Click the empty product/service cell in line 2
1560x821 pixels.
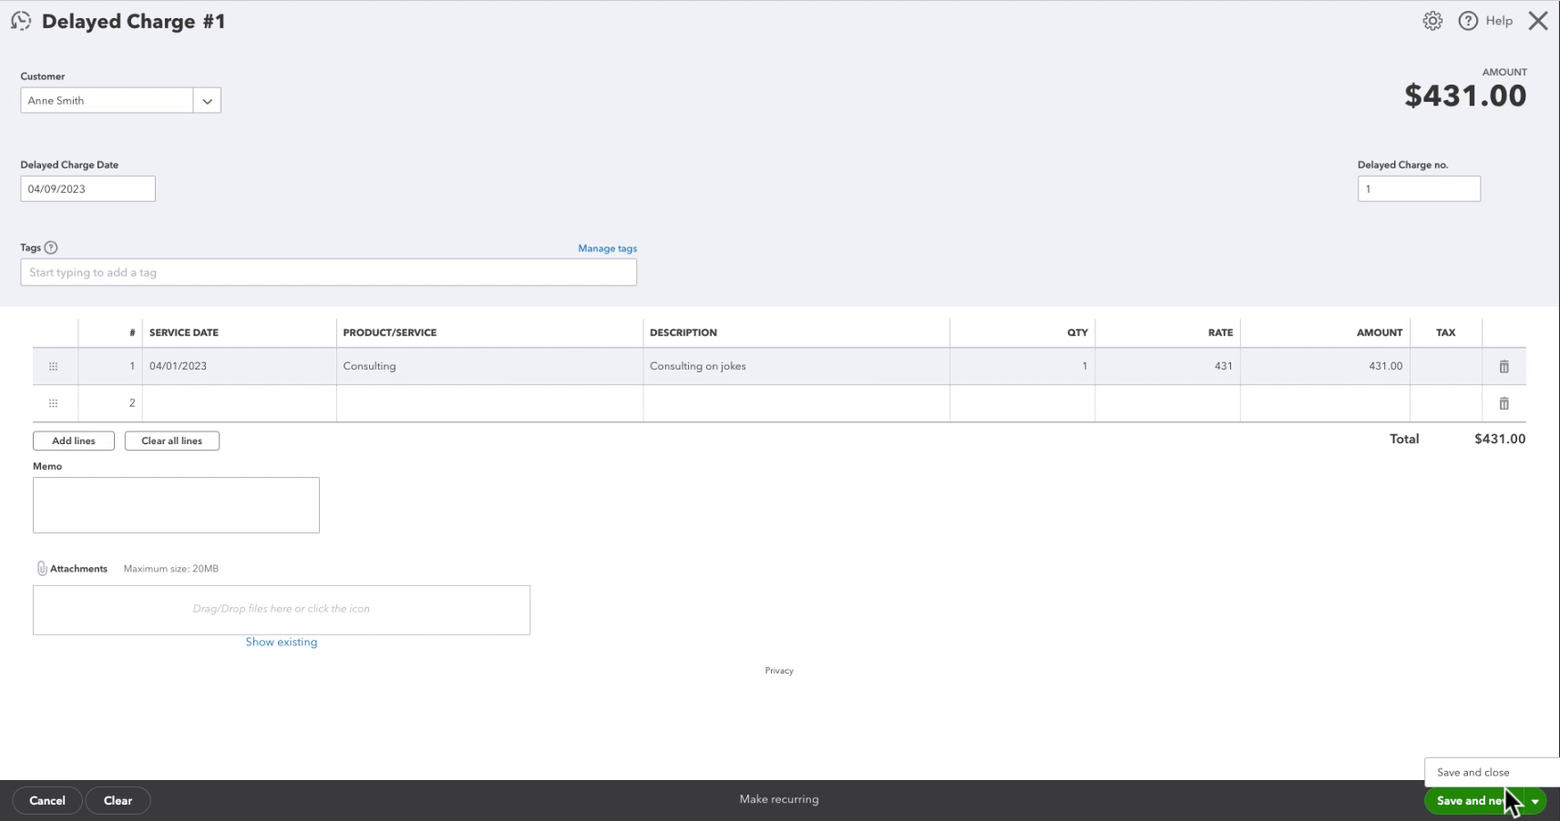[489, 403]
